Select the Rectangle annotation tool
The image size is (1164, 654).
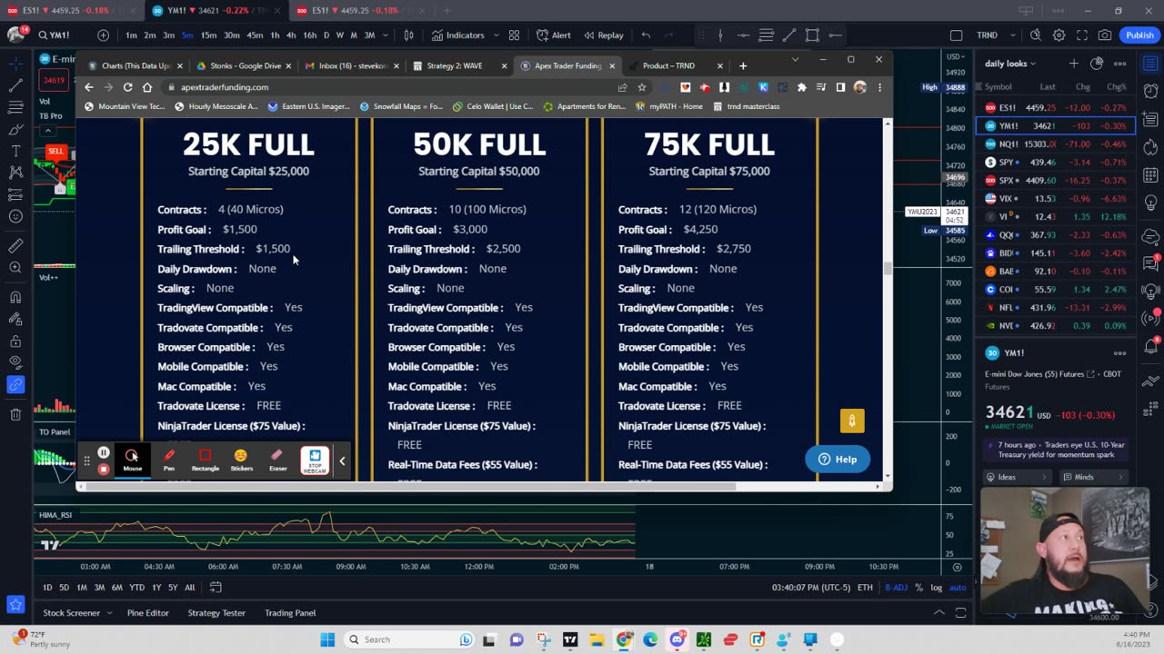205,460
